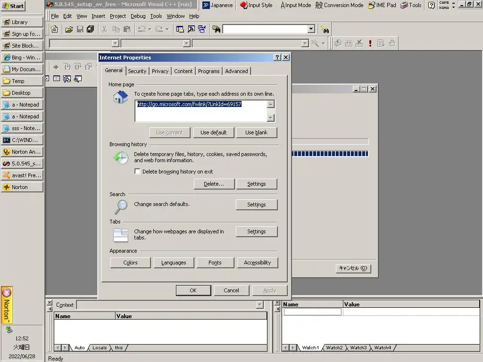Click the Internet Properties help question button
Viewport: 483px width, 362px height.
click(x=277, y=57)
